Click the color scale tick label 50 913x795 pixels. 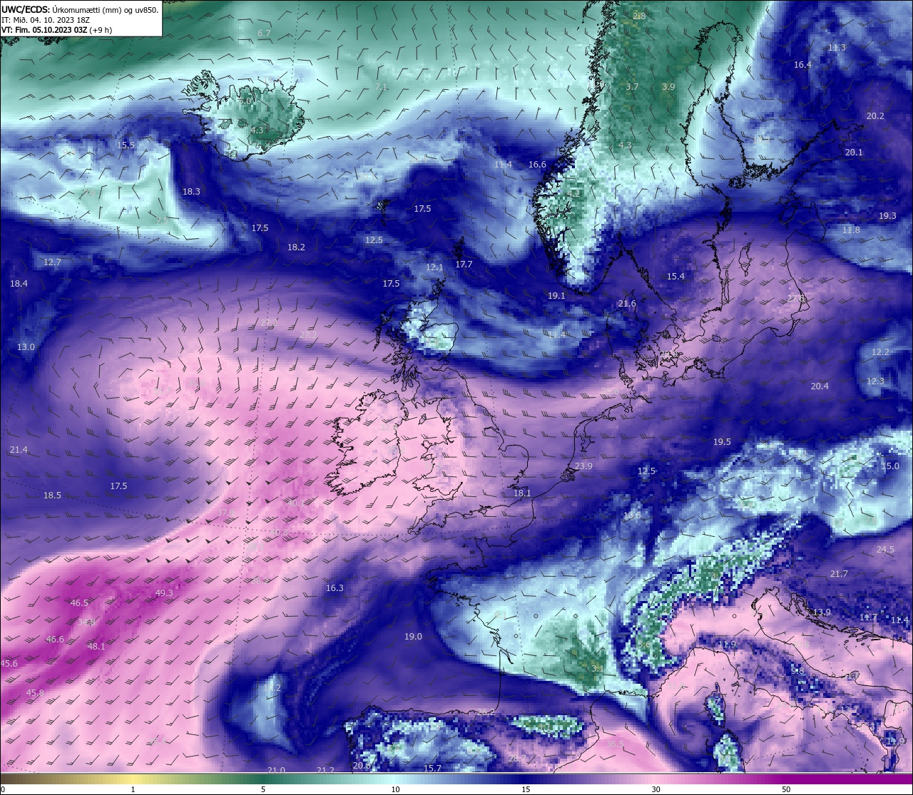click(x=786, y=789)
